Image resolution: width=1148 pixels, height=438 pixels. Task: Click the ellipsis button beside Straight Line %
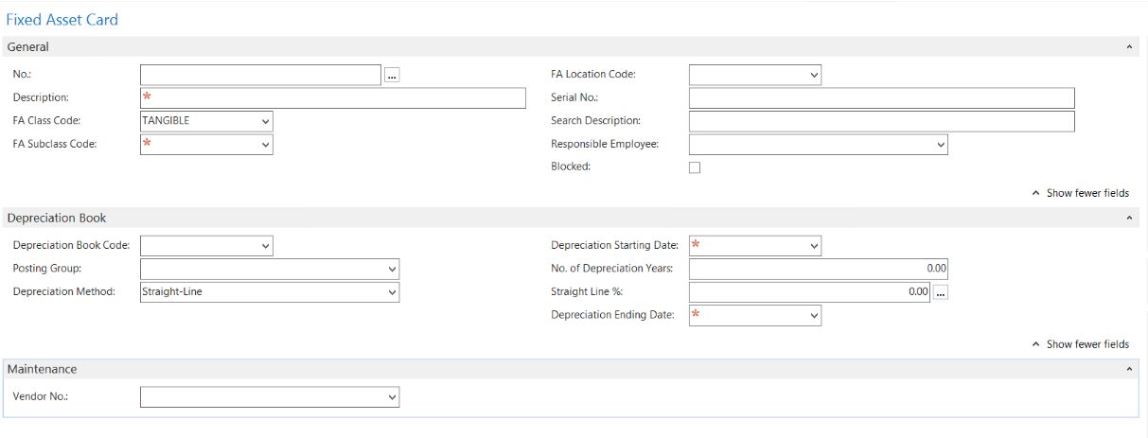941,292
